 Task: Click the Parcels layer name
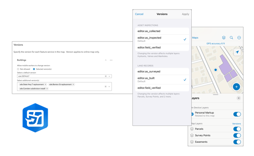199,129
